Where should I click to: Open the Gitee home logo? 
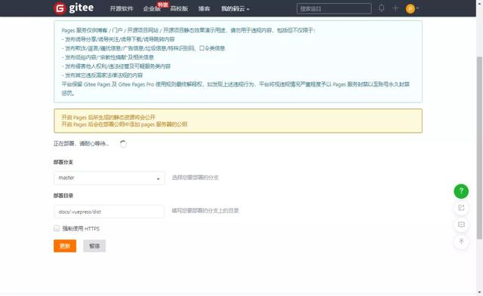click(74, 8)
